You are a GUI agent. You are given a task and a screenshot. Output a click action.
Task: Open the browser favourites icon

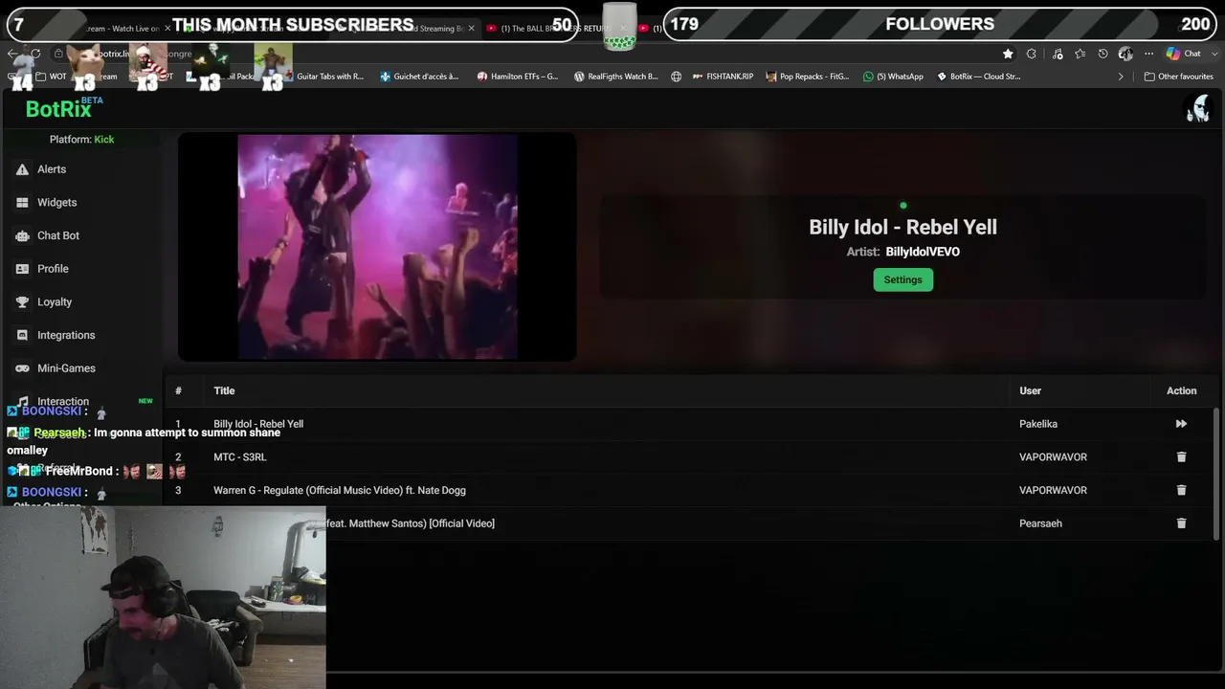tap(1080, 54)
